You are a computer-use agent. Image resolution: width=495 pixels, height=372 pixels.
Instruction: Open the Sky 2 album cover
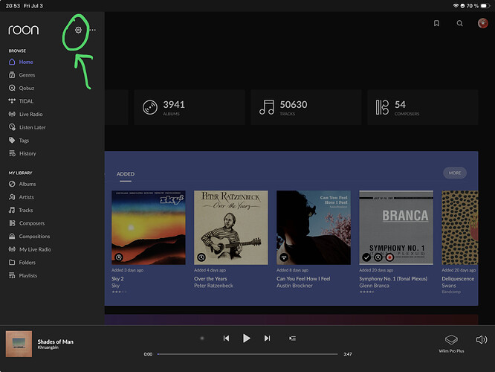click(x=149, y=228)
